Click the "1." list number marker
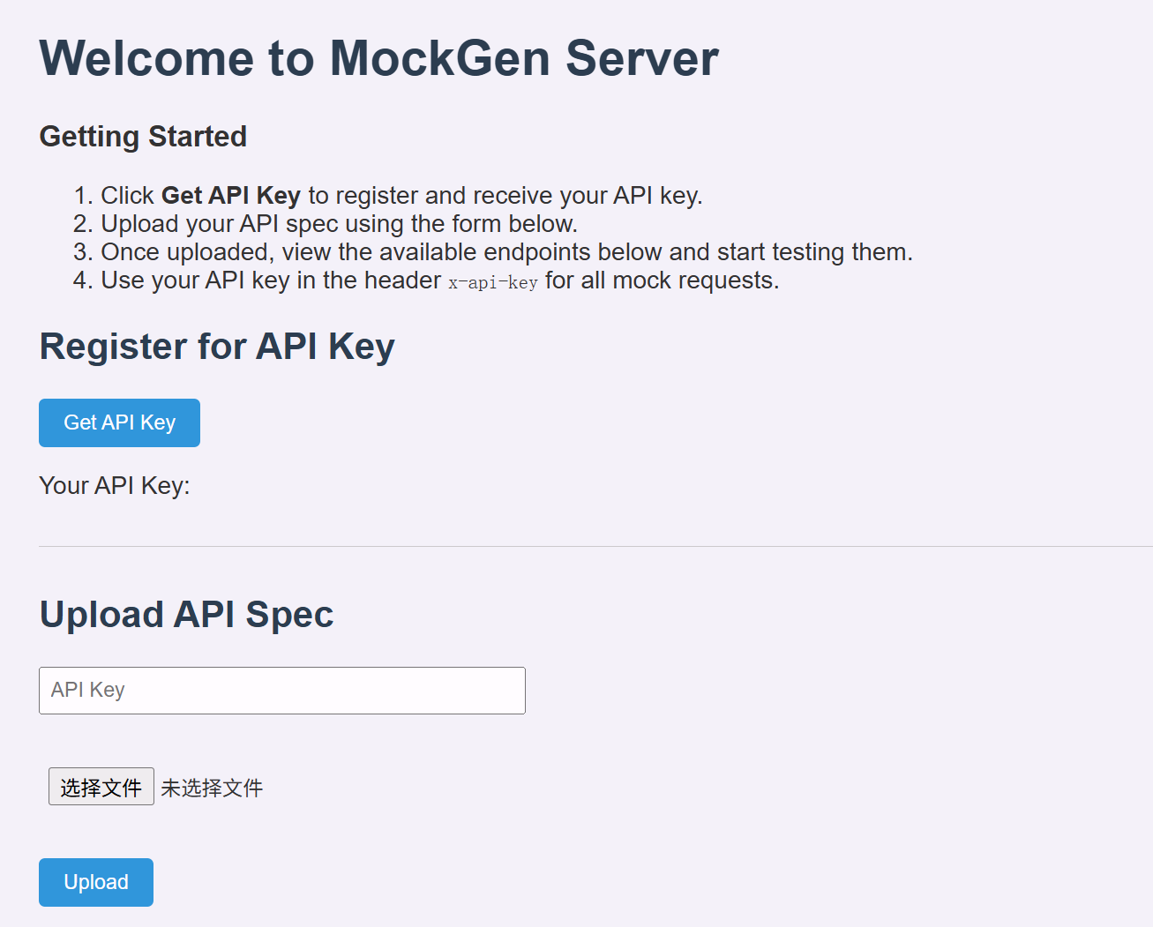This screenshot has height=927, width=1153. [83, 196]
